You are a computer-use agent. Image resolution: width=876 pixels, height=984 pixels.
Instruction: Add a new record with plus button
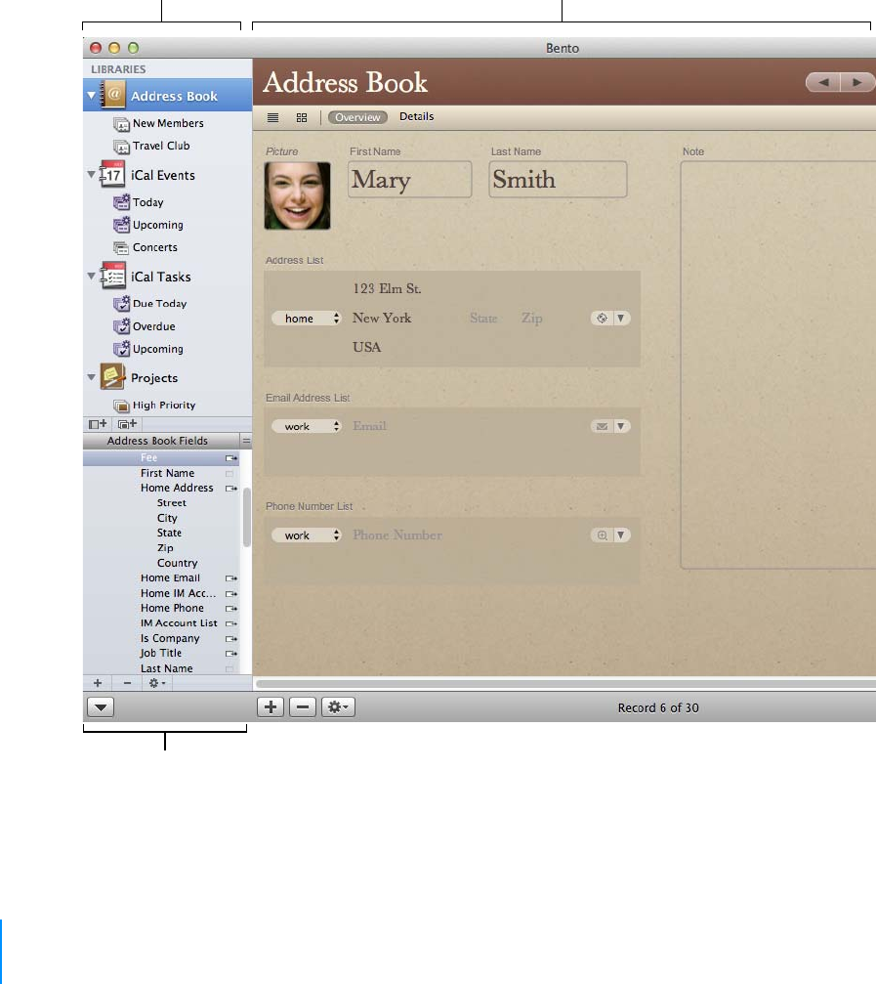click(271, 707)
